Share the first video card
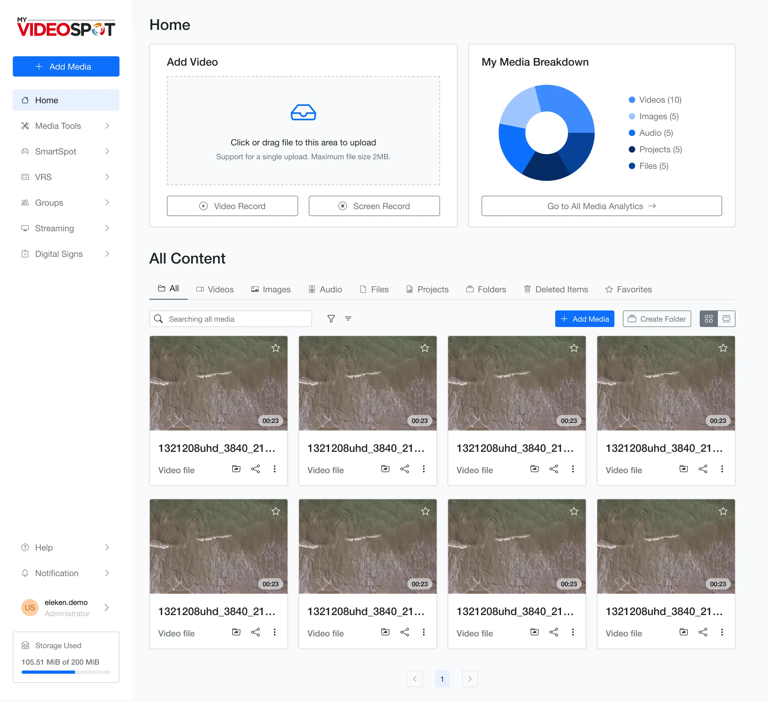This screenshot has height=702, width=768. 255,469
